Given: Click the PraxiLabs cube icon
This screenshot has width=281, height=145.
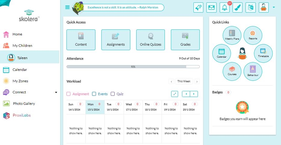Looking at the screenshot, I should 6,116.
